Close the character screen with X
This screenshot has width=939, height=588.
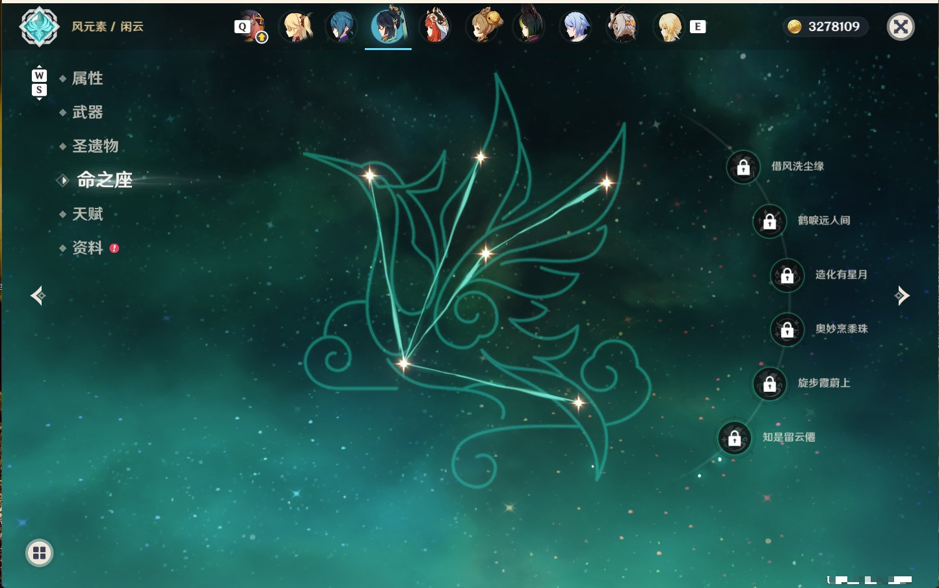coord(901,27)
